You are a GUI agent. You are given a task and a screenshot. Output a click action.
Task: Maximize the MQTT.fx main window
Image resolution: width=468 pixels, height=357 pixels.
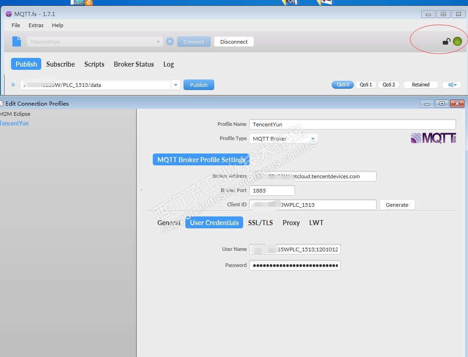pyautogui.click(x=444, y=14)
